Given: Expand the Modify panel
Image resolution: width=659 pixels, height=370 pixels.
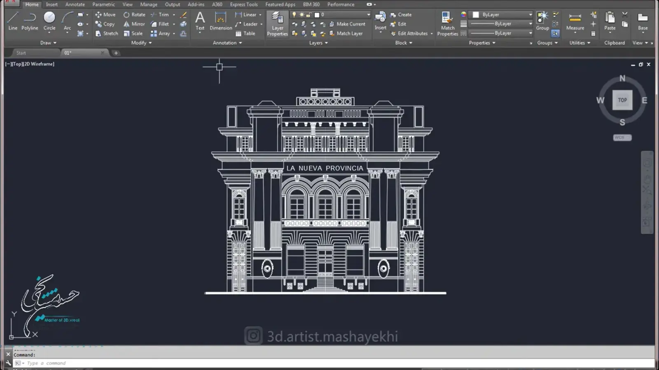Looking at the screenshot, I should [x=141, y=43].
